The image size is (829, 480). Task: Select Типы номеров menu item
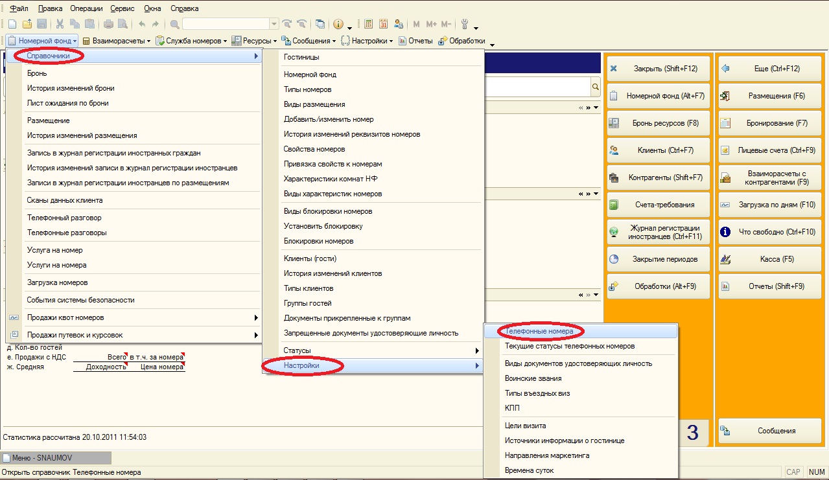pyautogui.click(x=307, y=89)
